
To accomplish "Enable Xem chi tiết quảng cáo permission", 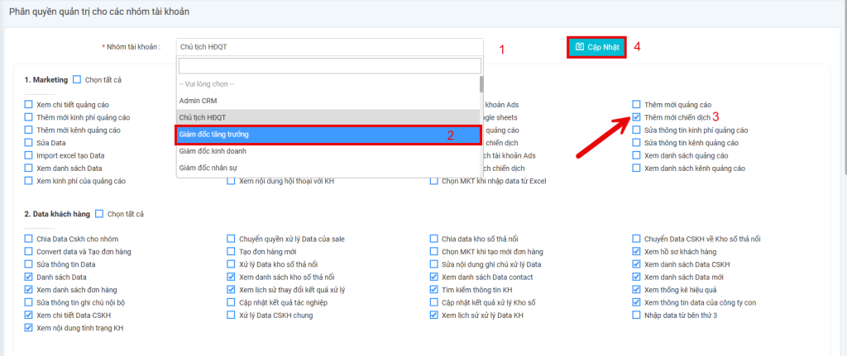I will (x=29, y=105).
